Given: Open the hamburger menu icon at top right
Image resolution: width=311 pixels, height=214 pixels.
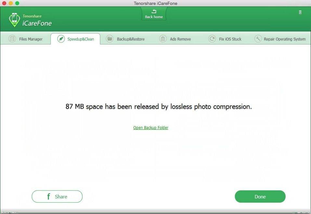Looking at the screenshot, I should coord(300,12).
